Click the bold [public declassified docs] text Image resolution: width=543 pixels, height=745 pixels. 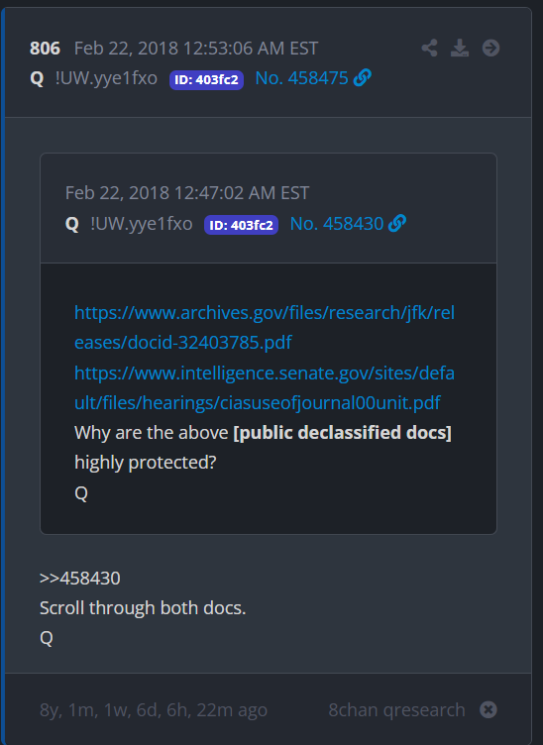point(342,433)
